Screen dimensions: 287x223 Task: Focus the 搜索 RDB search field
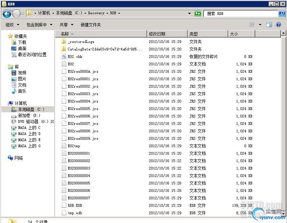pos(241,14)
